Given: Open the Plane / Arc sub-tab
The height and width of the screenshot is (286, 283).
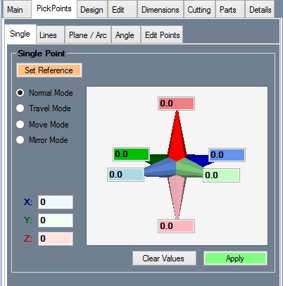Looking at the screenshot, I should 88,35.
